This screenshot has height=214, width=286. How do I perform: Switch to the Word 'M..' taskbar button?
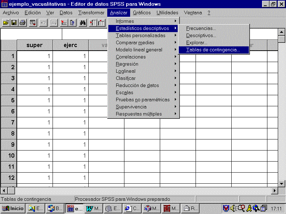click(x=93, y=208)
